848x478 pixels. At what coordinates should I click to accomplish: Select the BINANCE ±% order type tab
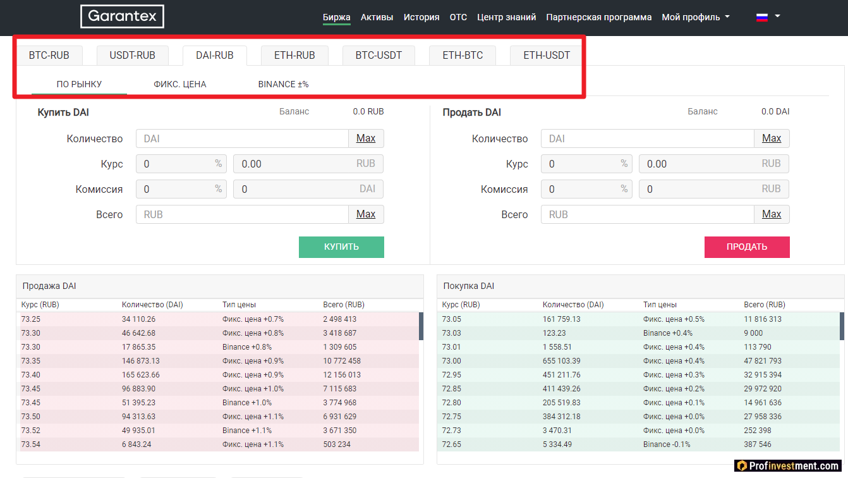284,84
